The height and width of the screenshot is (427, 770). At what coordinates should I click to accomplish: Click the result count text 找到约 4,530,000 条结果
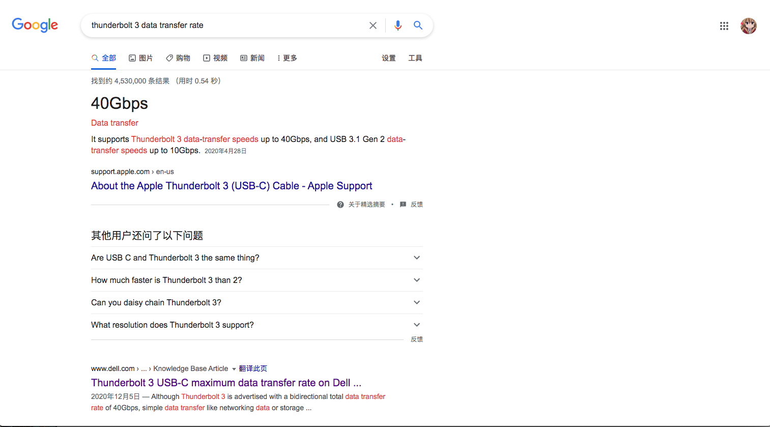coord(130,81)
